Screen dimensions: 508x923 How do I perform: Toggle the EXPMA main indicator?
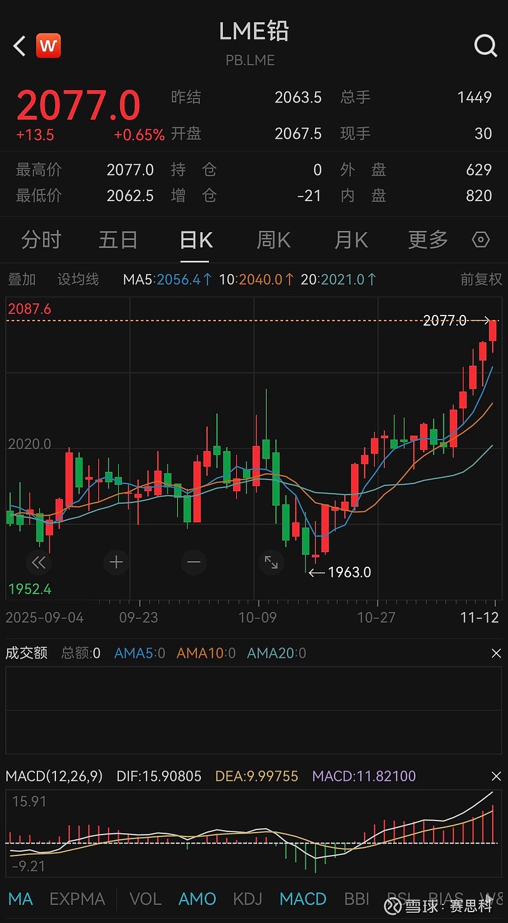tap(77, 899)
